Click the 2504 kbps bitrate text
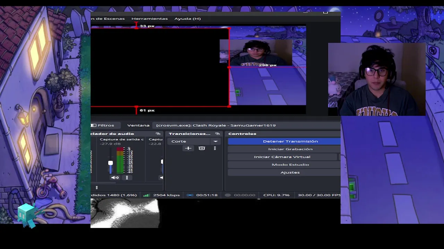This screenshot has width=444, height=249. [x=166, y=195]
